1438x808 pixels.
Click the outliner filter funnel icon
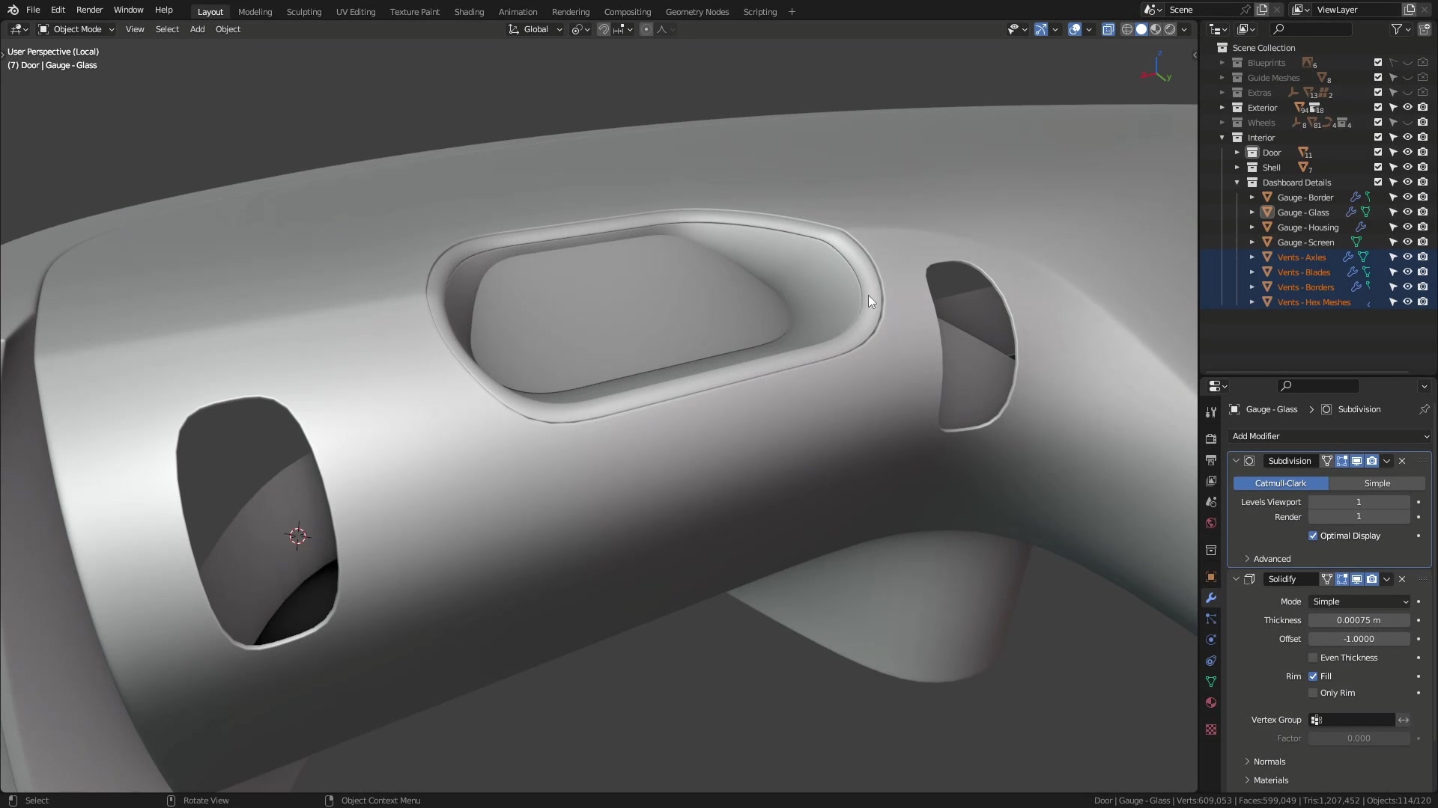pyautogui.click(x=1396, y=29)
